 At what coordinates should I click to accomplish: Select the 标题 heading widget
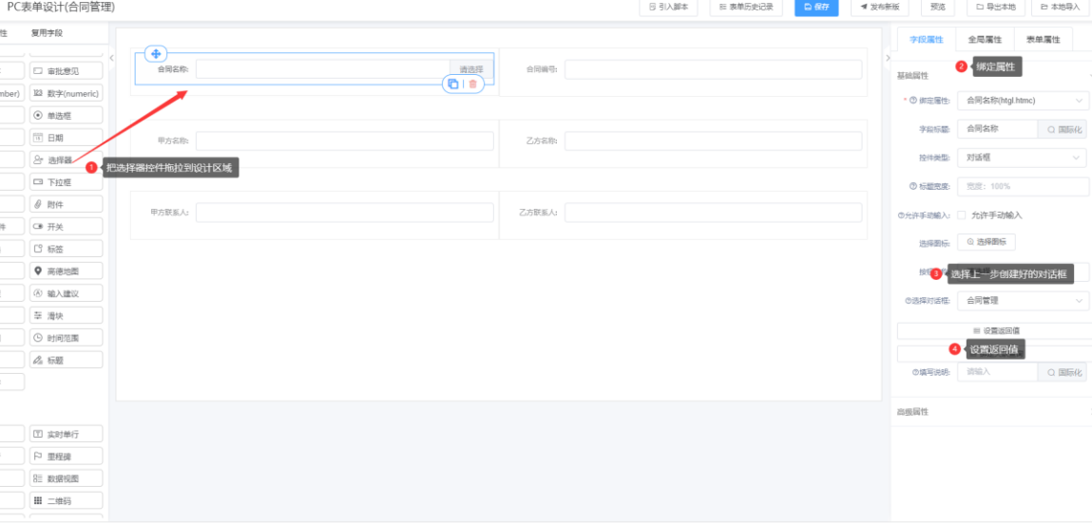click(67, 360)
